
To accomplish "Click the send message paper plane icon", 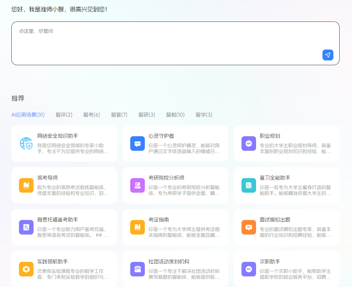I will click(328, 55).
